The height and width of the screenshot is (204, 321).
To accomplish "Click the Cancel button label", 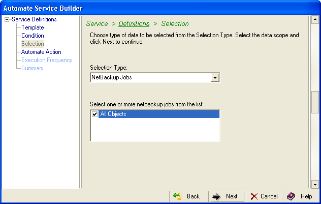I will coord(269,196).
